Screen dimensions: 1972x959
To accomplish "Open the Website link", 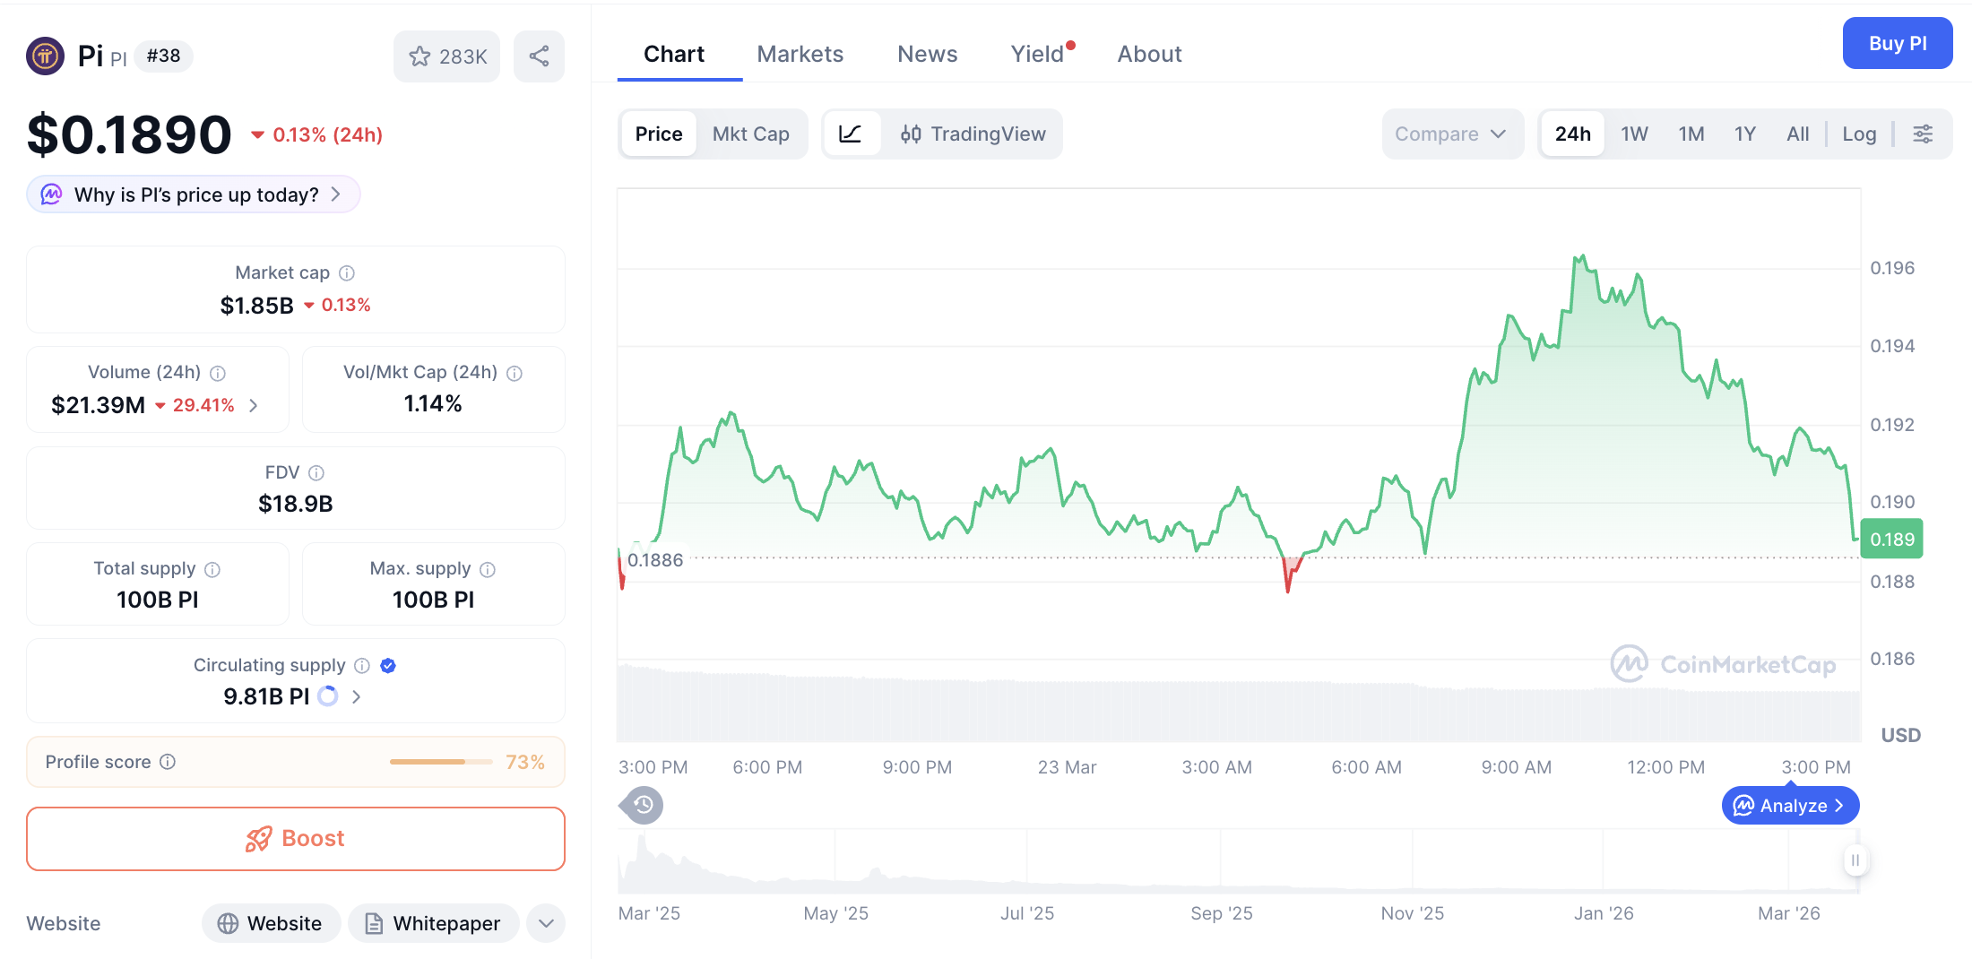I will coord(271,923).
